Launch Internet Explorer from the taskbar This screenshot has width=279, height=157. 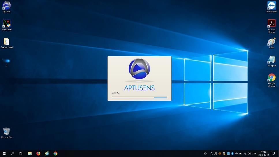pyautogui.click(x=47, y=154)
